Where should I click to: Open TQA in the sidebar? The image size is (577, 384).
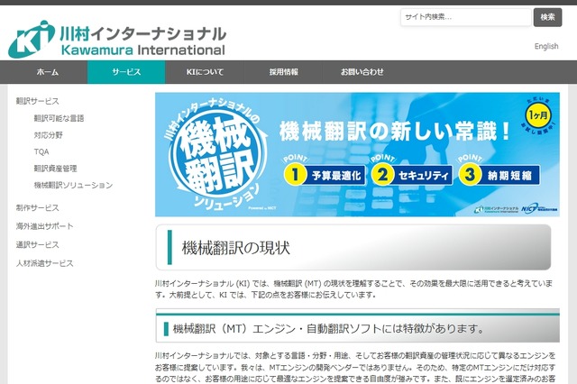point(41,151)
